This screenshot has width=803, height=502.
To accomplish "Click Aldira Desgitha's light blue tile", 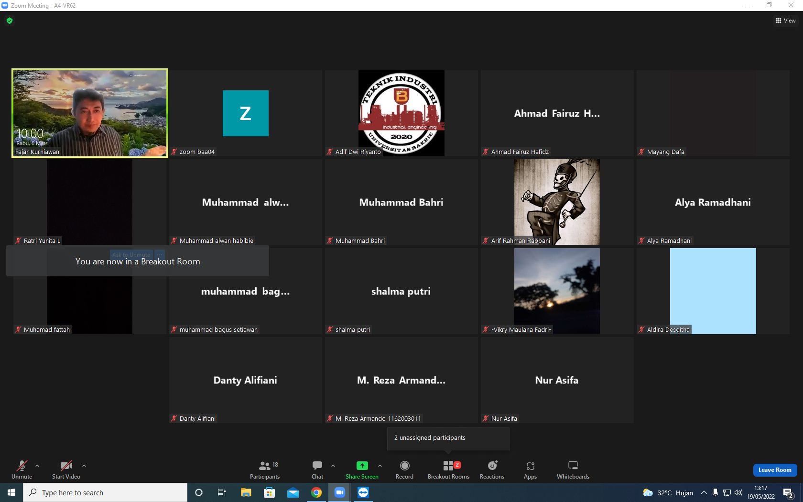I will (x=713, y=291).
